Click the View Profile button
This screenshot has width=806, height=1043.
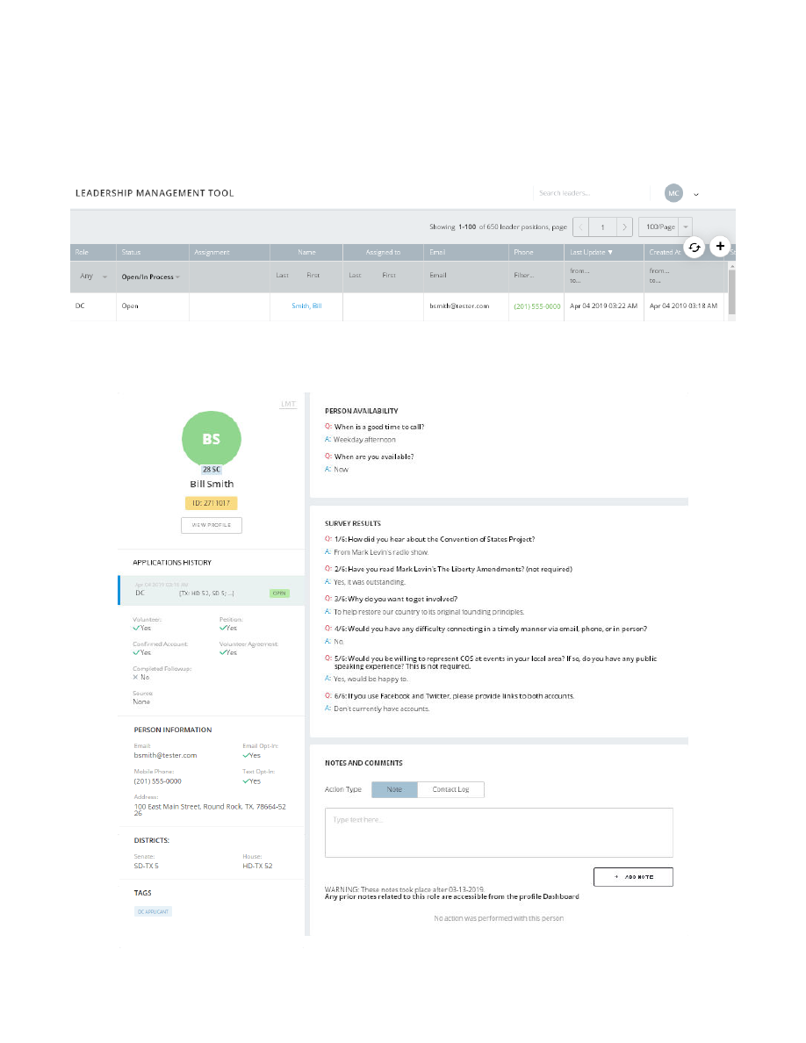tap(211, 525)
